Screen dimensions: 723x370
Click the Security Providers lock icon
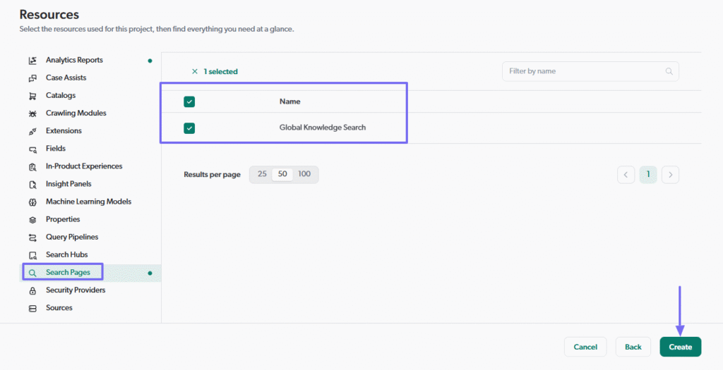coord(32,290)
